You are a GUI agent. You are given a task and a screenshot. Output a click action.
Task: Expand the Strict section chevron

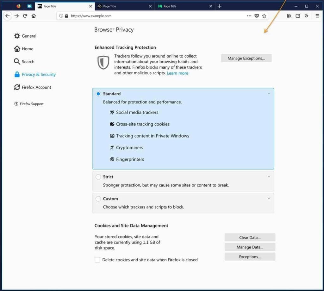click(269, 176)
